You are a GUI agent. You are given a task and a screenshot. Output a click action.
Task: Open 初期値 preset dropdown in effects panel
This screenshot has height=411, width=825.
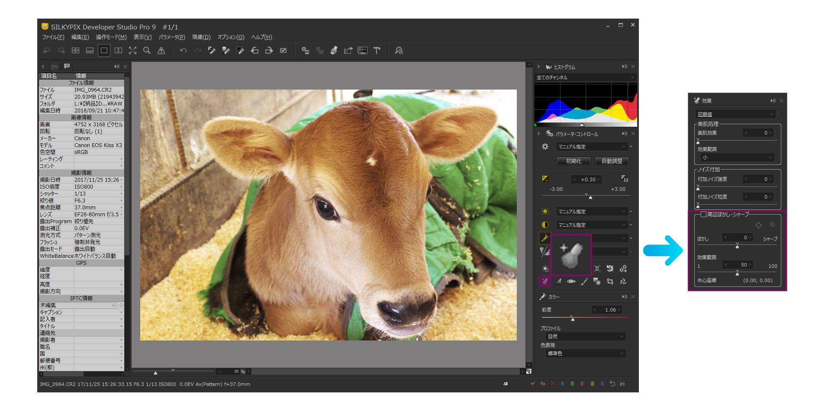click(735, 114)
